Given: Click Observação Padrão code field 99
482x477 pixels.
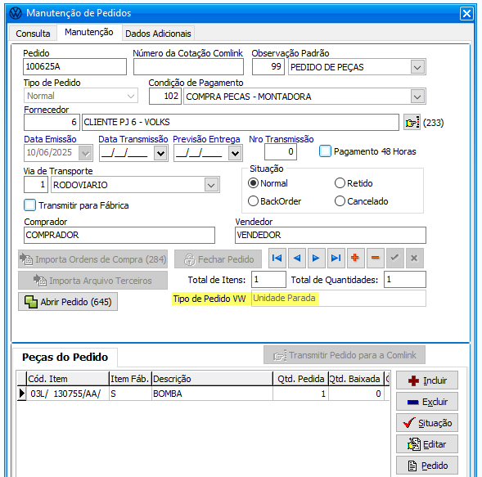Looking at the screenshot, I should [268, 67].
